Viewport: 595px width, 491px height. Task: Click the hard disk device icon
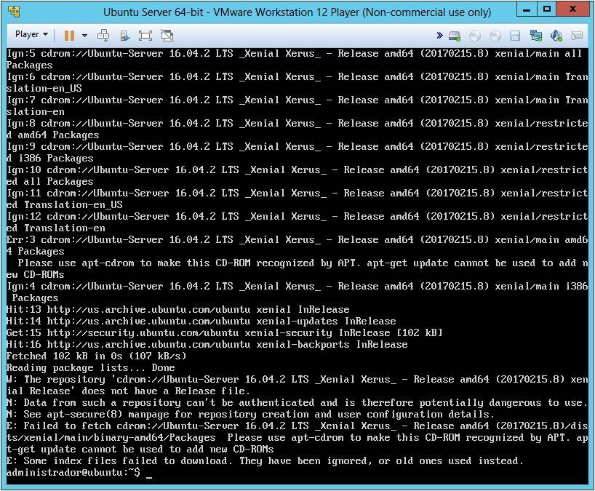455,36
